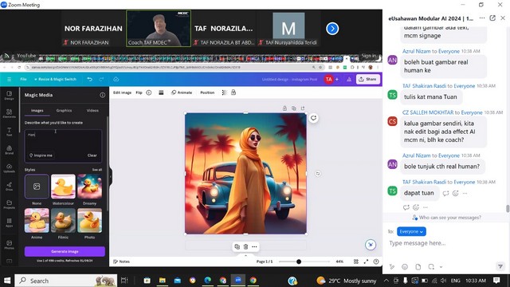Open the Magic Media info icon
510x287 pixels.
tap(103, 95)
